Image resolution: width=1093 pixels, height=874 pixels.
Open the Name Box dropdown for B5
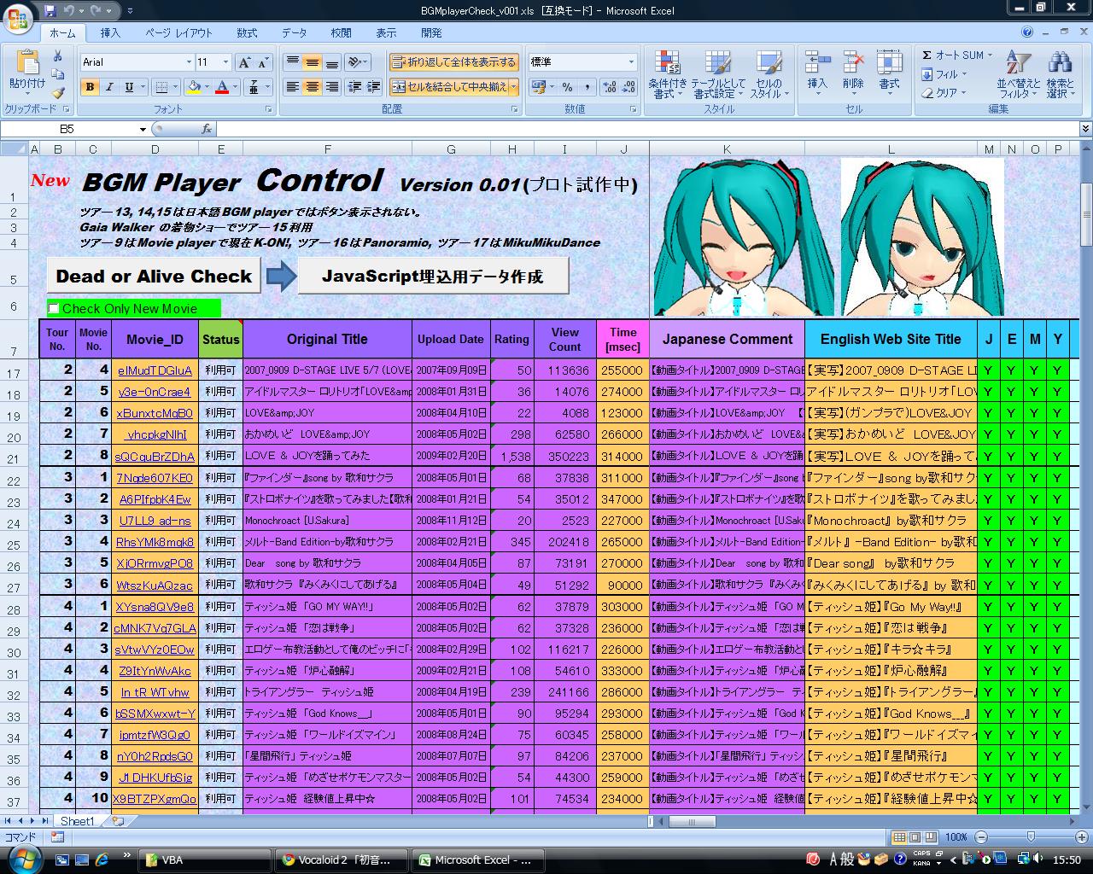click(x=143, y=129)
